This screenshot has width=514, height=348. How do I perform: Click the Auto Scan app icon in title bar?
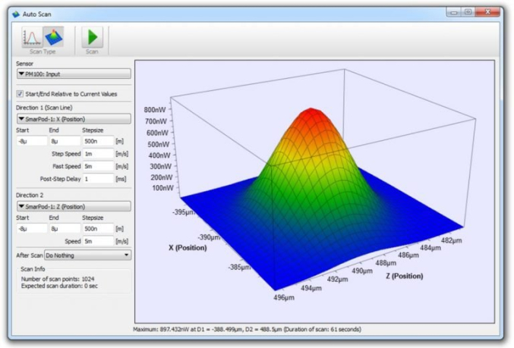tap(15, 13)
